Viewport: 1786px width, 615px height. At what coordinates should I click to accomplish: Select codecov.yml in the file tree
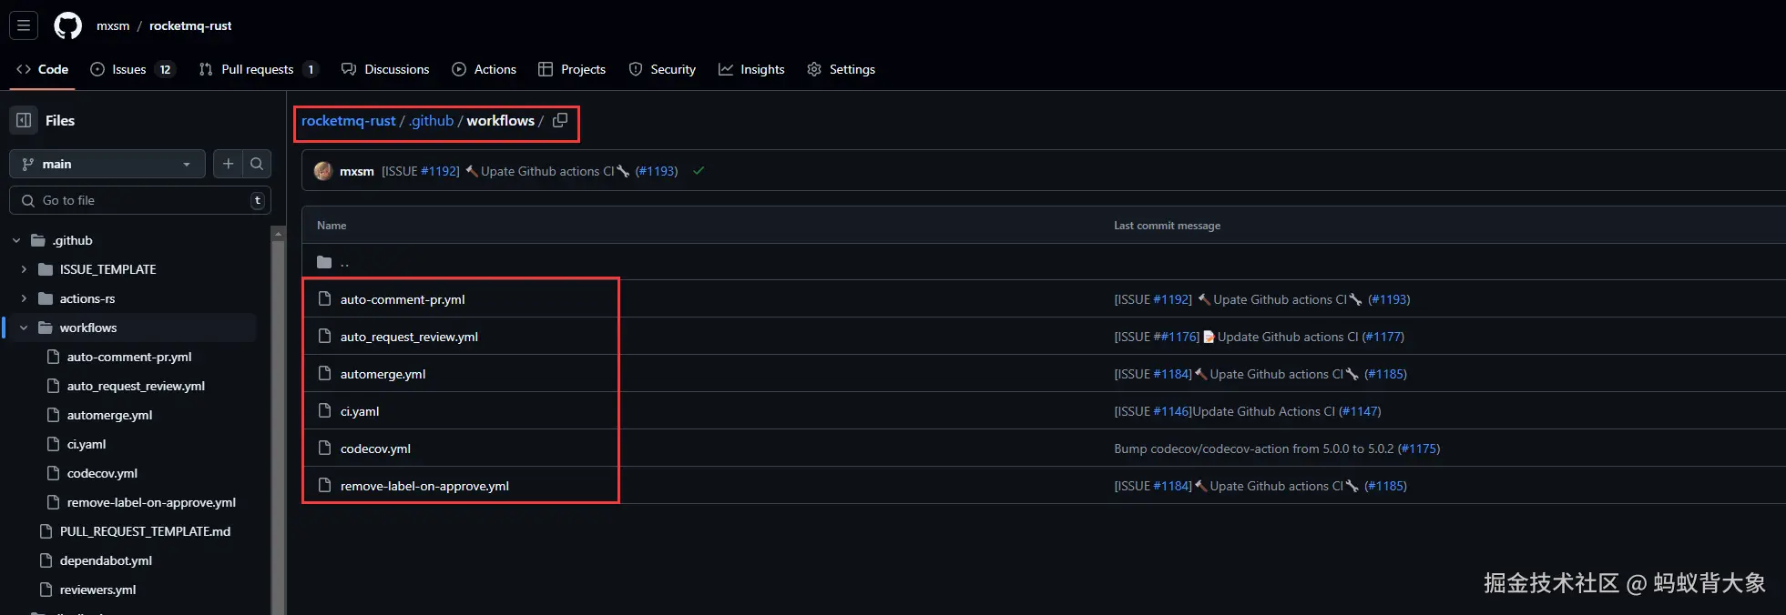coord(102,473)
